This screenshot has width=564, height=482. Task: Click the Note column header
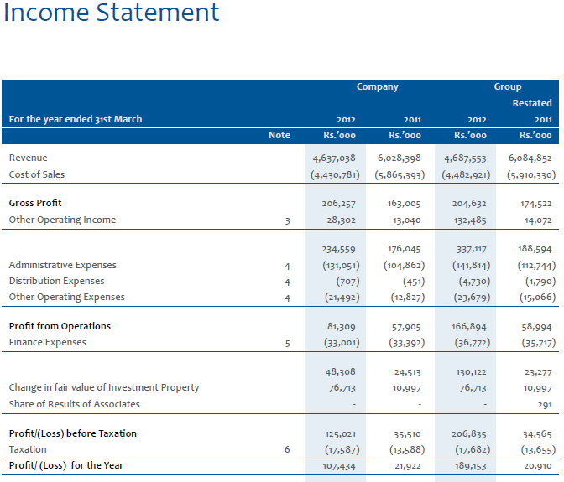coord(279,135)
